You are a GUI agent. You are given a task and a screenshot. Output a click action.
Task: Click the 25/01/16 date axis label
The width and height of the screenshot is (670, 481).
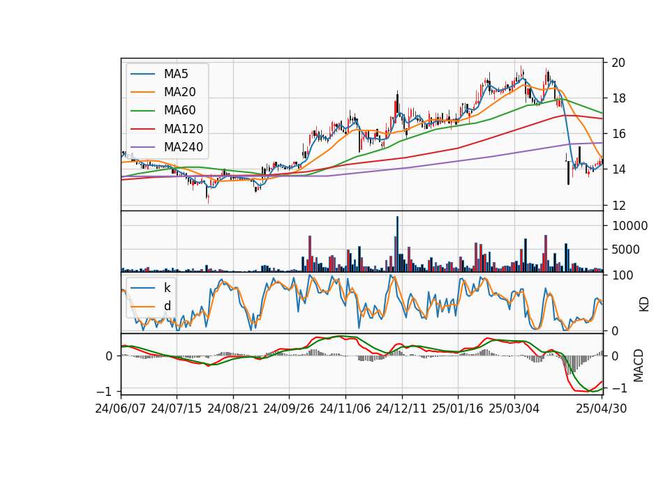[458, 409]
